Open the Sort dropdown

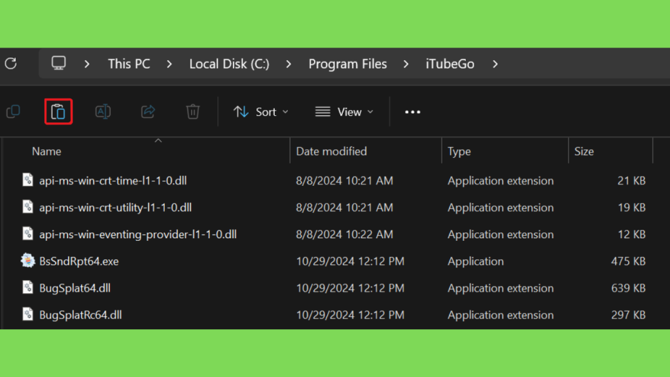(x=260, y=112)
